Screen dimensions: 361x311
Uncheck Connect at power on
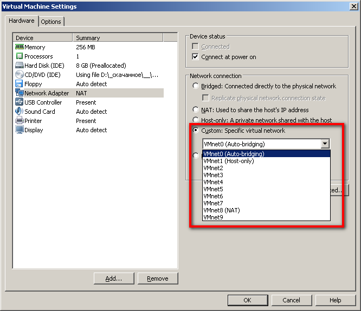point(195,57)
